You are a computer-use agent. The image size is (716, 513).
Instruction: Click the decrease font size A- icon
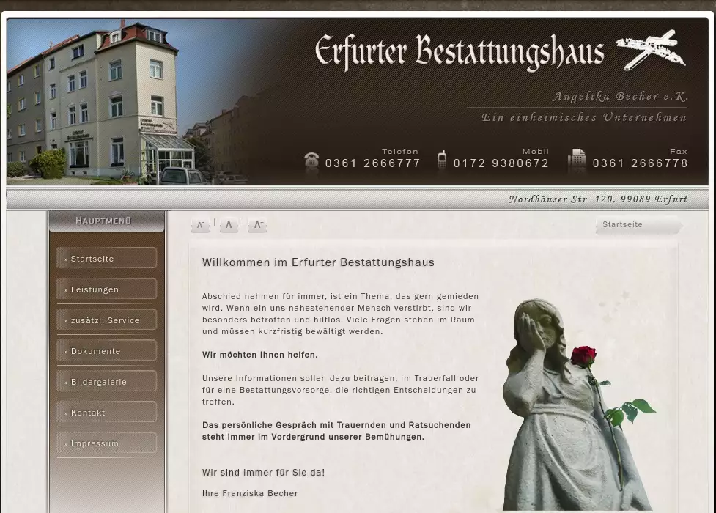pyautogui.click(x=200, y=226)
